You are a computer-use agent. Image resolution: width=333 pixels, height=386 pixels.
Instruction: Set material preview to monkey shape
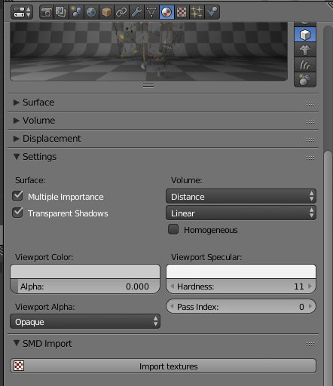(305, 50)
